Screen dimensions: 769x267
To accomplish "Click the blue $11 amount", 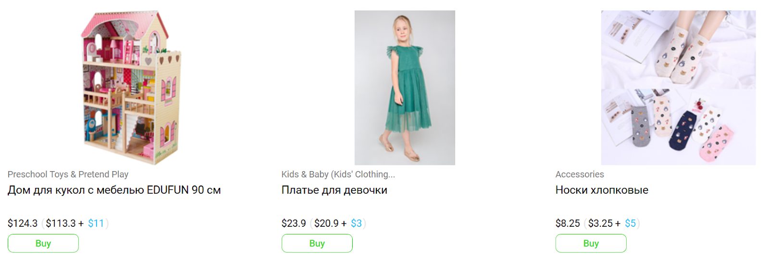I will (x=96, y=223).
